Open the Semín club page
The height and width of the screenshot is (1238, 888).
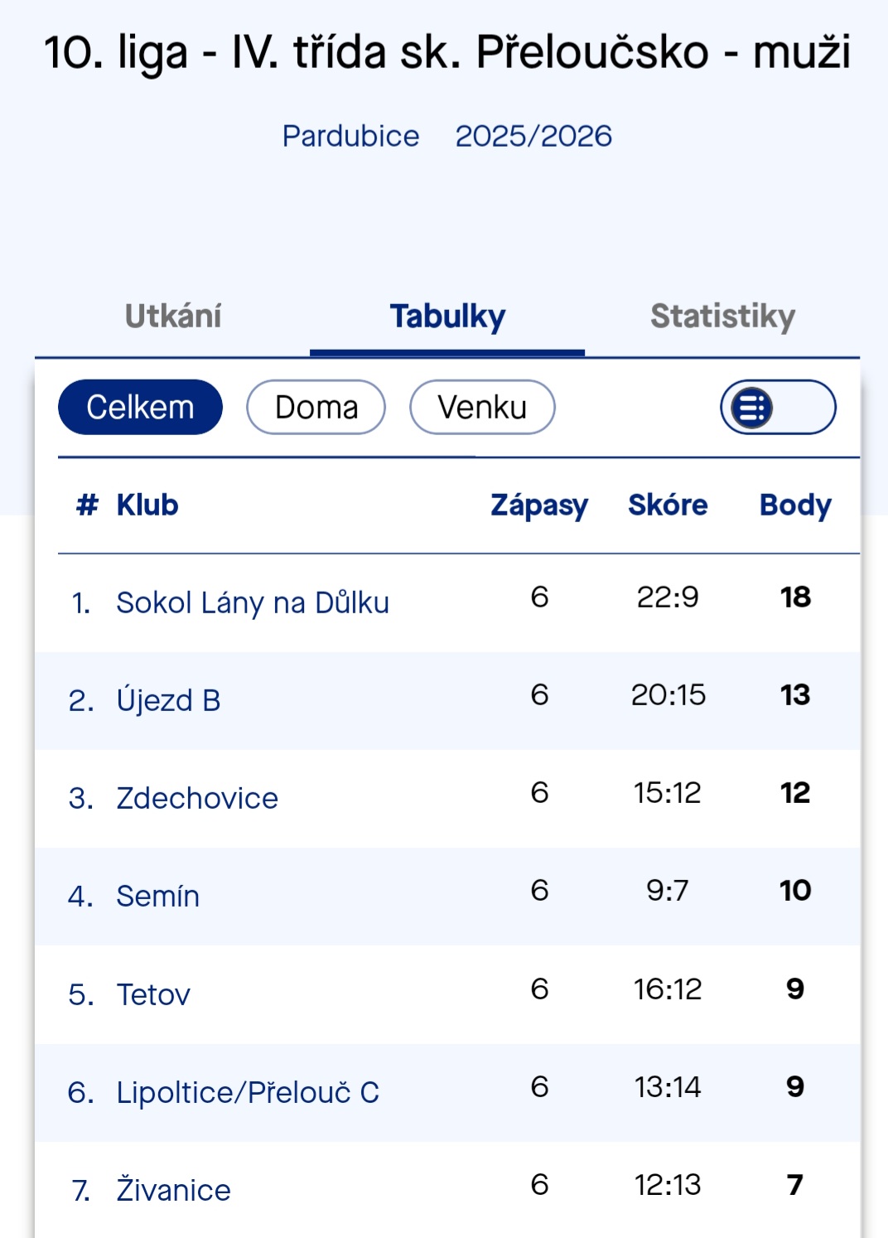click(157, 896)
